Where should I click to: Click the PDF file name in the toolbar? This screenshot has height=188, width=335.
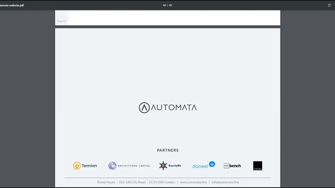click(x=12, y=5)
